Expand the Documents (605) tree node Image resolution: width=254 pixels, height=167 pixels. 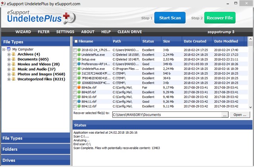[9, 60]
